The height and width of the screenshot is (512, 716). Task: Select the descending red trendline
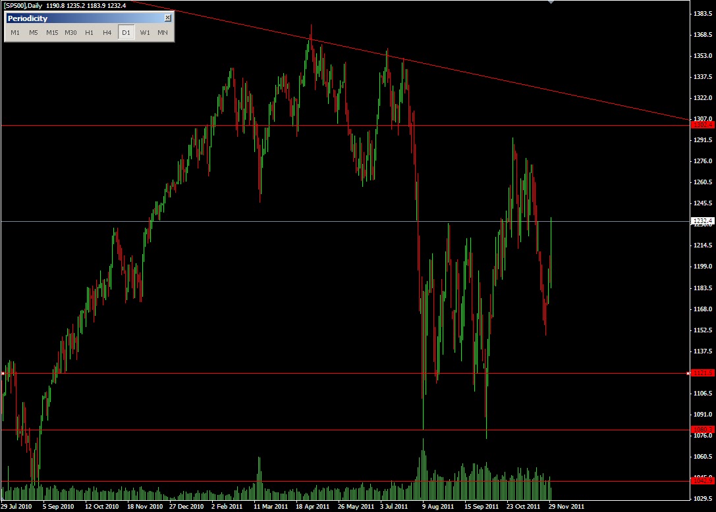(411, 61)
